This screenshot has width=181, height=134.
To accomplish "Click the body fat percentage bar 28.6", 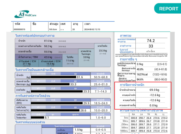I will pyautogui.click(x=59, y=111).
